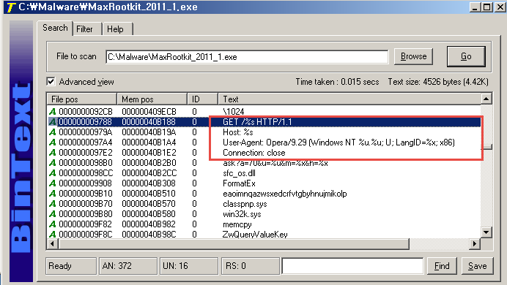Select the 'ZwQueryValueKey' text entry
Screen dimensions: 507x285
(255, 235)
